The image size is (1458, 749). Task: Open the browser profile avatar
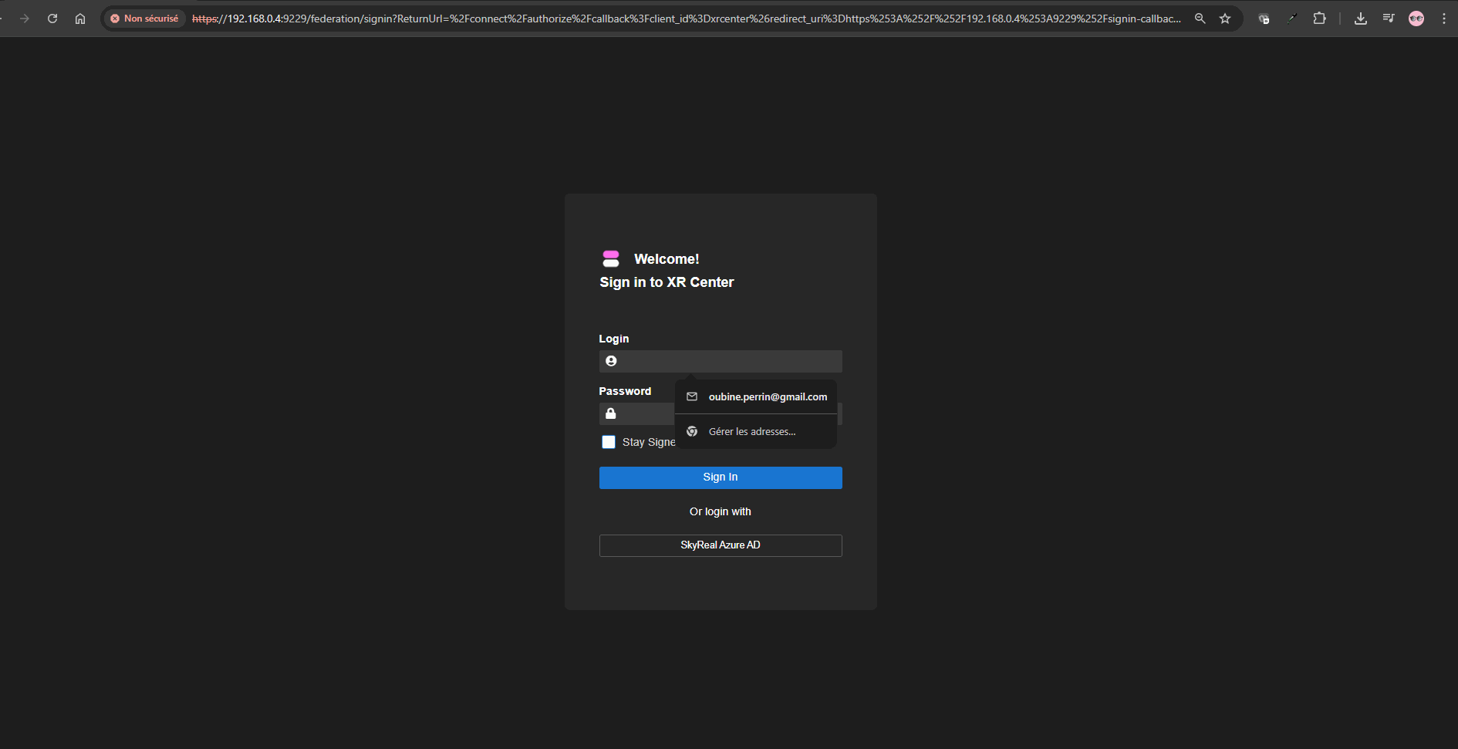pyautogui.click(x=1416, y=19)
